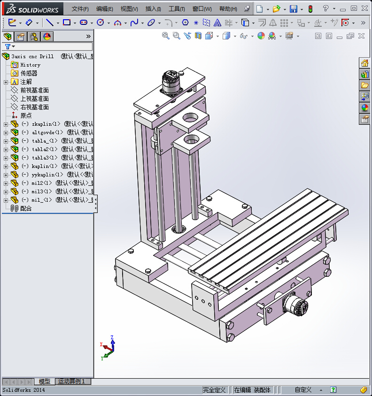Activate the Spline tool

pos(134,23)
